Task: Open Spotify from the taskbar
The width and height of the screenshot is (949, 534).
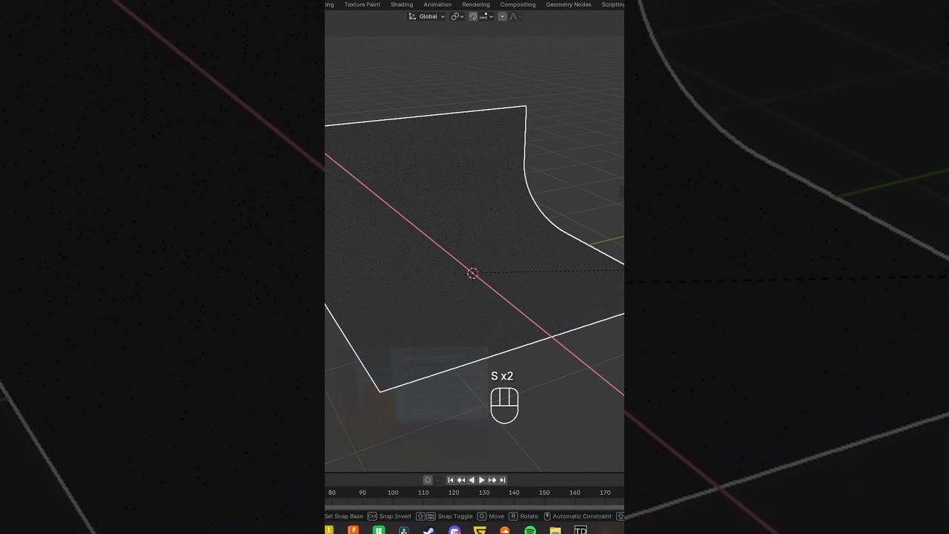Action: pos(530,530)
